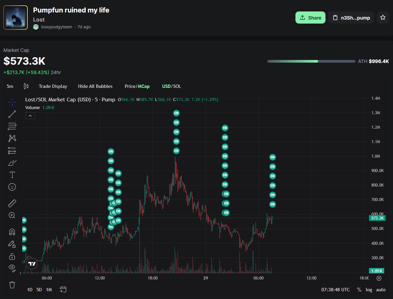Open the forecasting and measurement tools

12,151
